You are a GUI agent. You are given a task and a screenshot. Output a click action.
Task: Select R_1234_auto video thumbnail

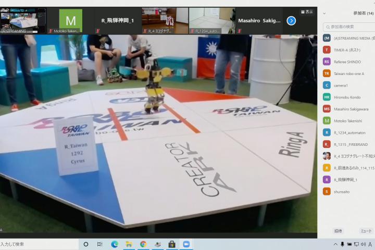click(x=212, y=21)
